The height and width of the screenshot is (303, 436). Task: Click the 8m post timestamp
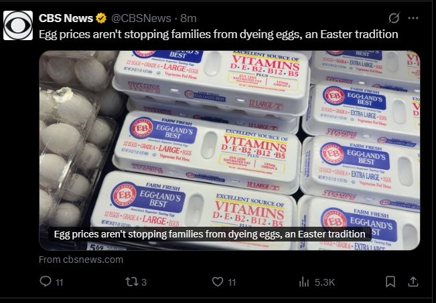188,17
